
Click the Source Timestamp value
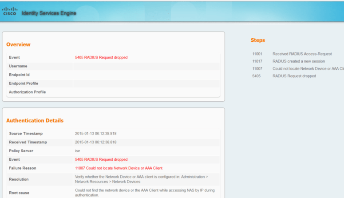pyautogui.click(x=96, y=134)
